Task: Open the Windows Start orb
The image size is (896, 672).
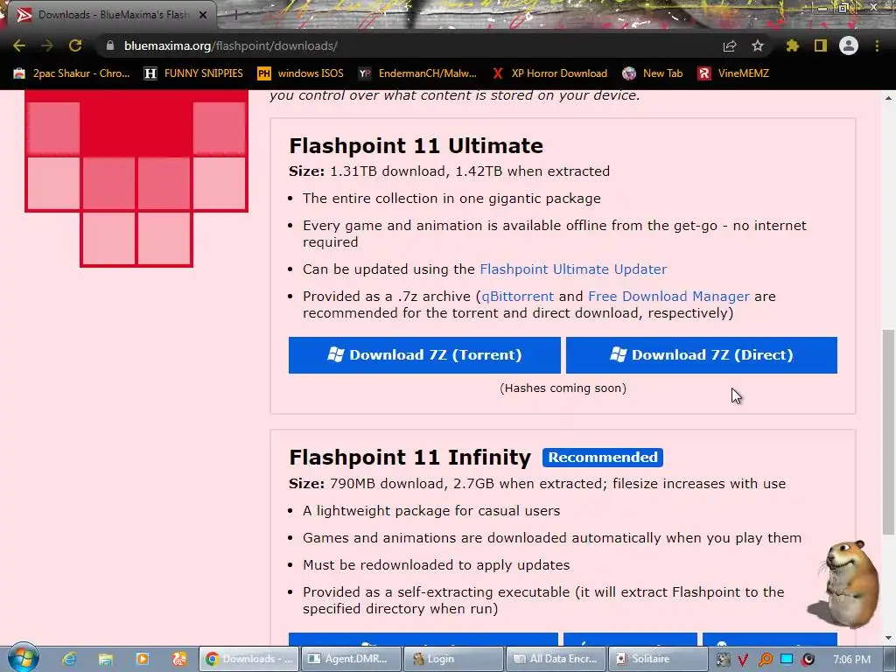Action: point(23,657)
